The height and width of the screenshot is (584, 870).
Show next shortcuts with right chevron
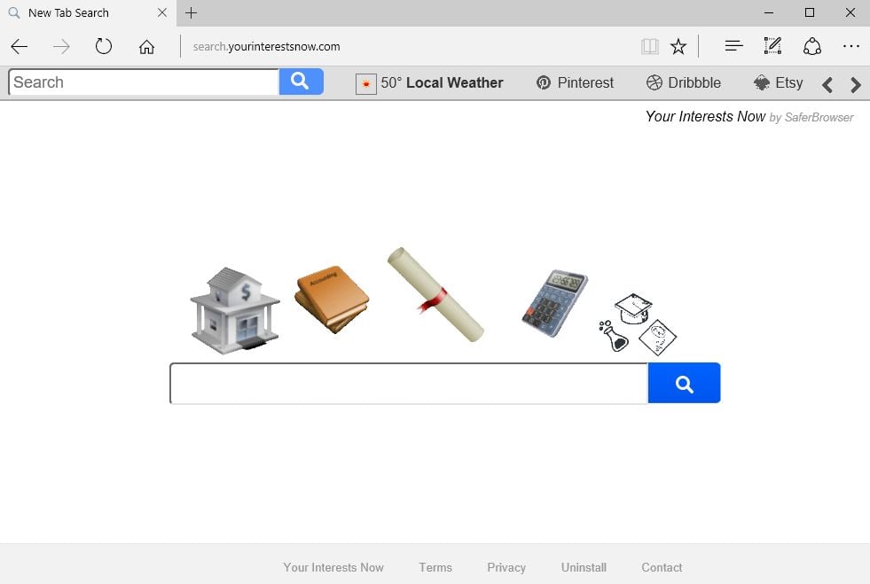(x=855, y=85)
